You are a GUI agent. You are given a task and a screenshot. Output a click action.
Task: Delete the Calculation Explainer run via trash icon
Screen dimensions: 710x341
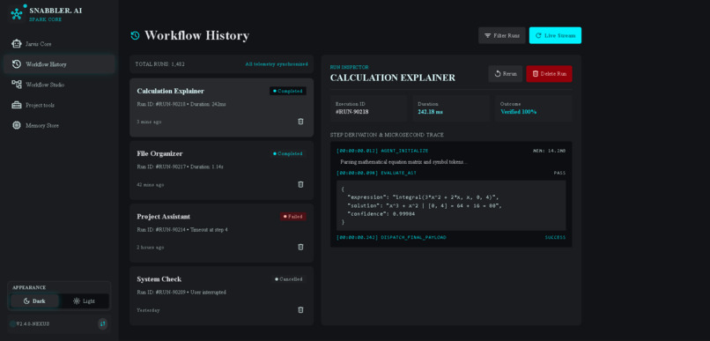point(300,122)
